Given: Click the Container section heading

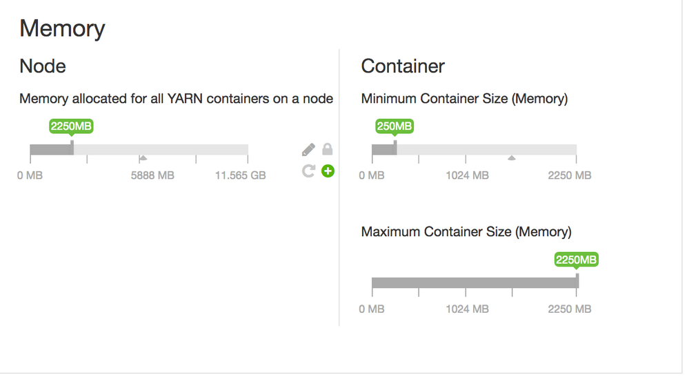Looking at the screenshot, I should click(403, 66).
